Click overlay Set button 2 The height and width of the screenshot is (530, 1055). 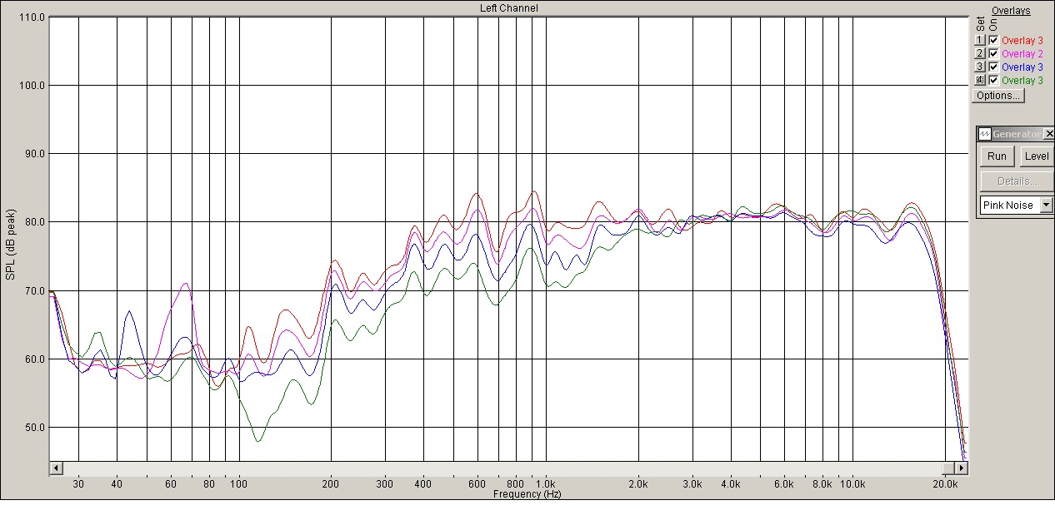[980, 53]
